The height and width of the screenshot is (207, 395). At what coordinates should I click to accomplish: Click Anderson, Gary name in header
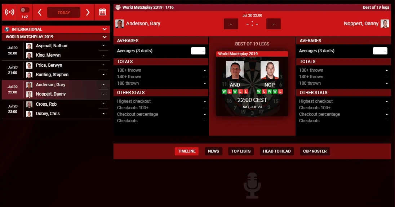coord(143,23)
